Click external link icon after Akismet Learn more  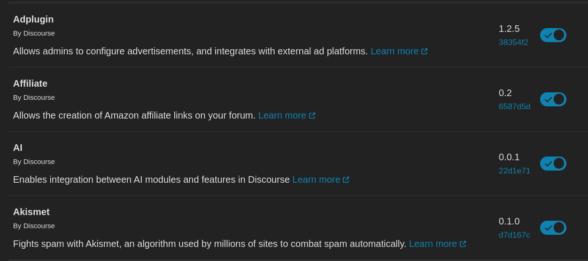click(463, 244)
